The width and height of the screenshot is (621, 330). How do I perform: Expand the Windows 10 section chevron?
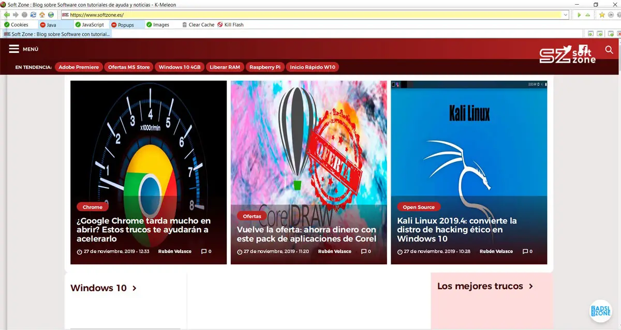pos(135,289)
